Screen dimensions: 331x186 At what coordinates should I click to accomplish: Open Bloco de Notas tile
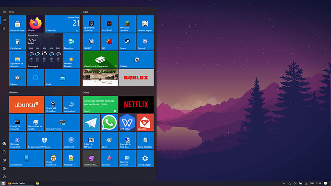point(145,140)
